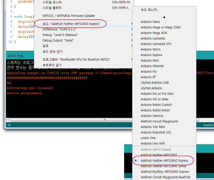Image resolution: width=214 pixels, height=180 pixels.
Task: Select the Adafruit Feather nRF52840 Express radio item
Action: (164, 160)
